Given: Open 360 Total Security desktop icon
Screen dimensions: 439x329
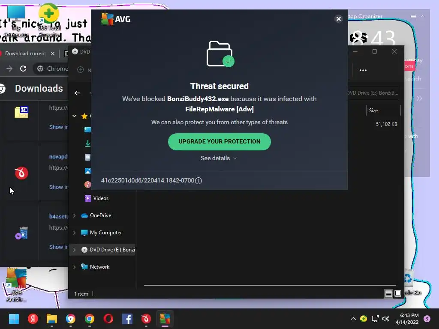Looking at the screenshot, I should (49, 20).
